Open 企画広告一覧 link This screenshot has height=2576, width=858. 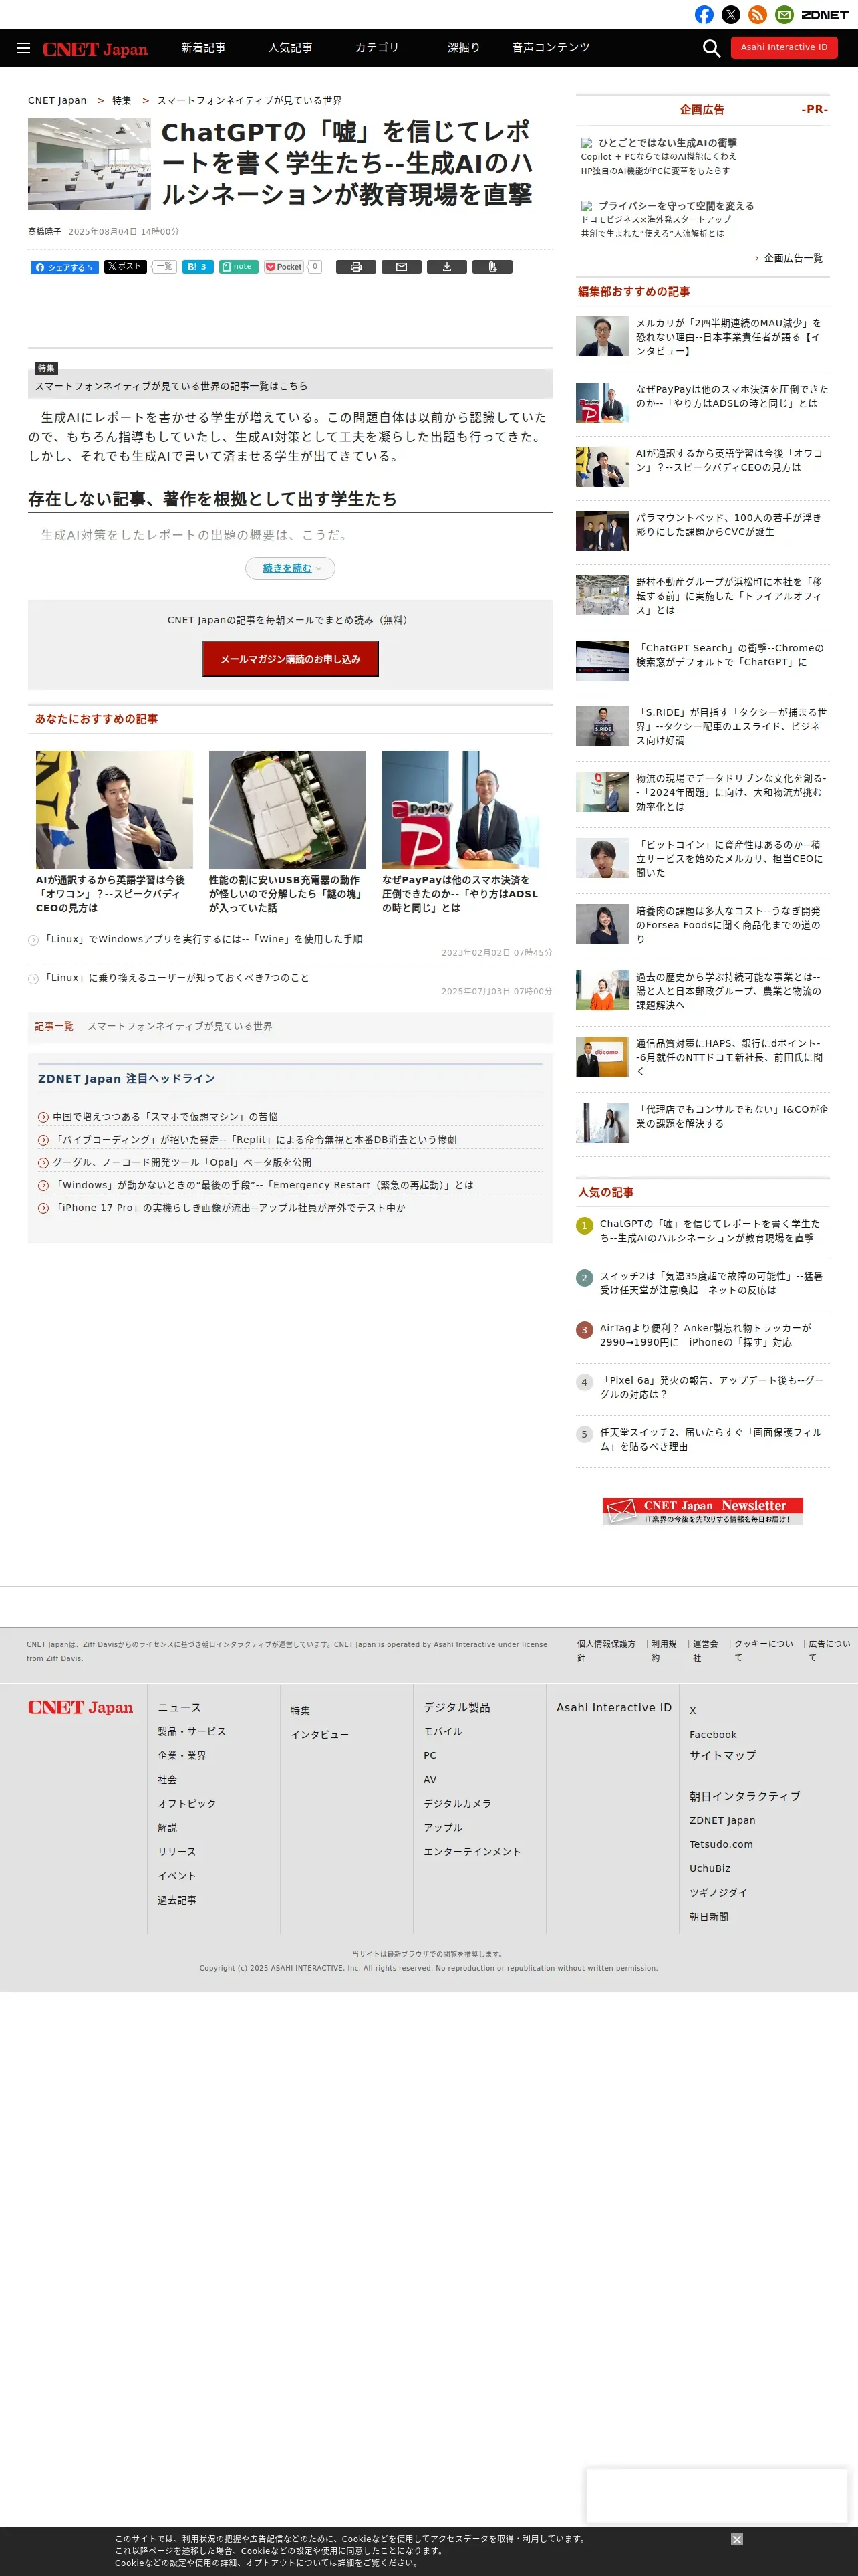[793, 258]
